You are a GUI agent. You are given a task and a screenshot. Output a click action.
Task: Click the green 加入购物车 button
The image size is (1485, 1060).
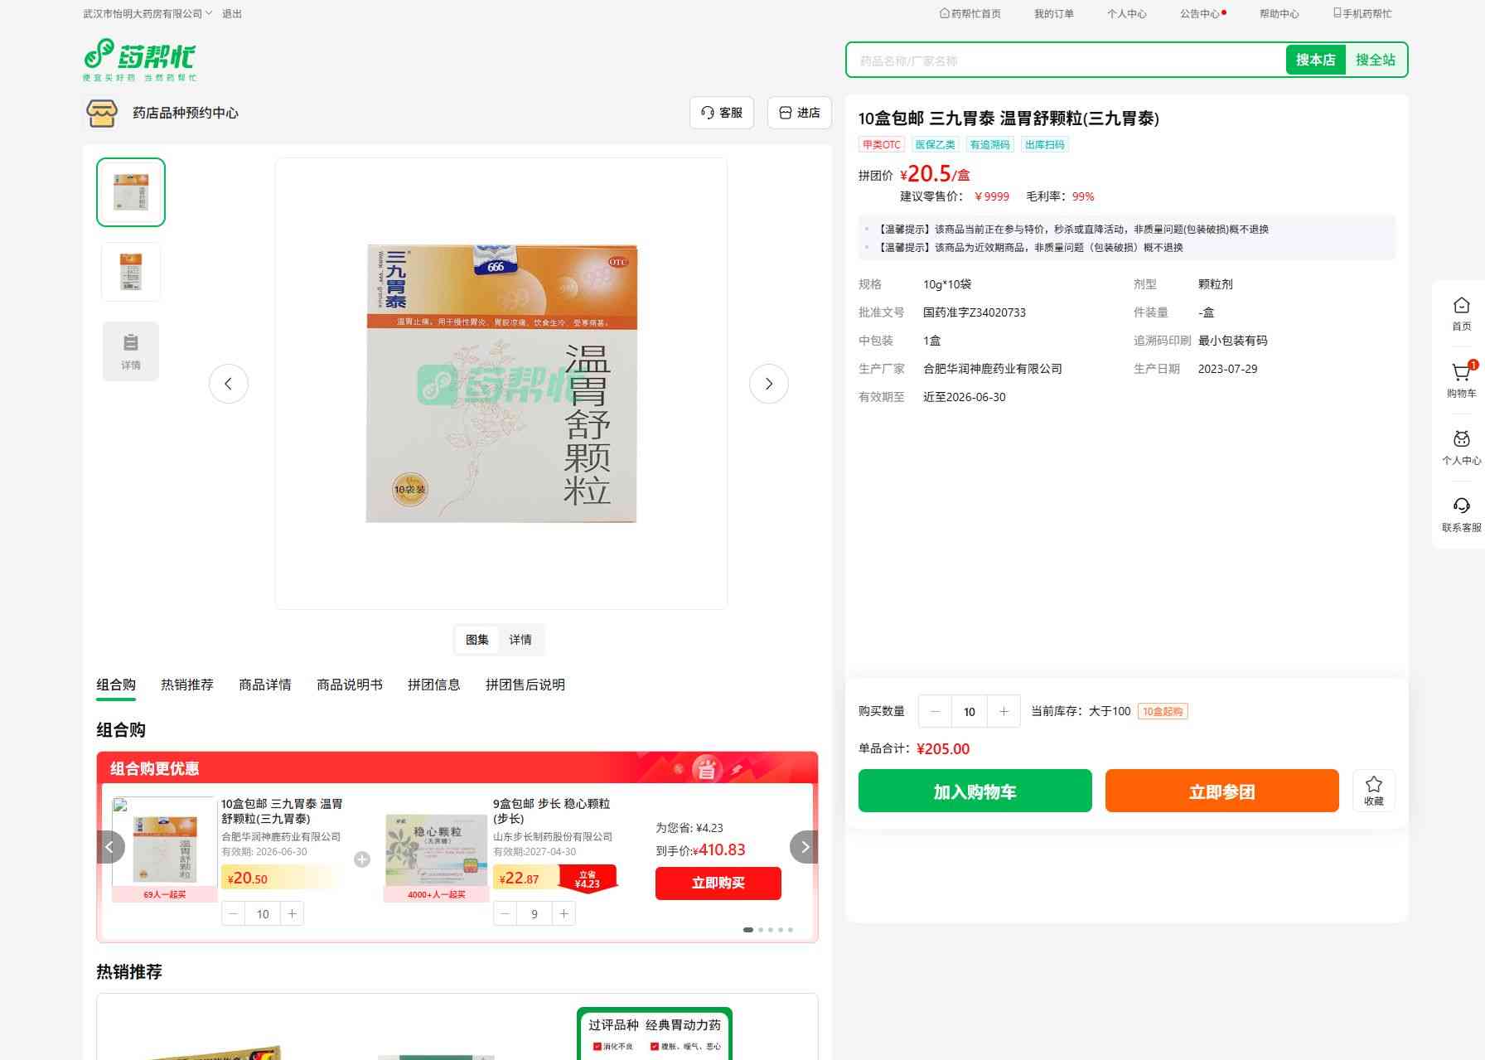point(975,791)
